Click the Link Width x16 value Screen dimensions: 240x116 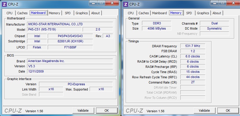tap(51, 89)
